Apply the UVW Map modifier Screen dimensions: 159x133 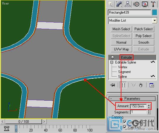click(121, 49)
